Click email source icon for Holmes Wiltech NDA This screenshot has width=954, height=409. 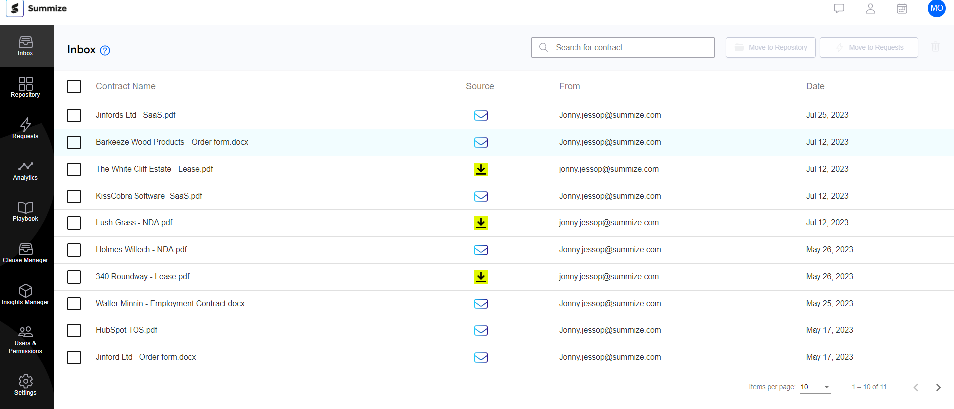(x=481, y=250)
